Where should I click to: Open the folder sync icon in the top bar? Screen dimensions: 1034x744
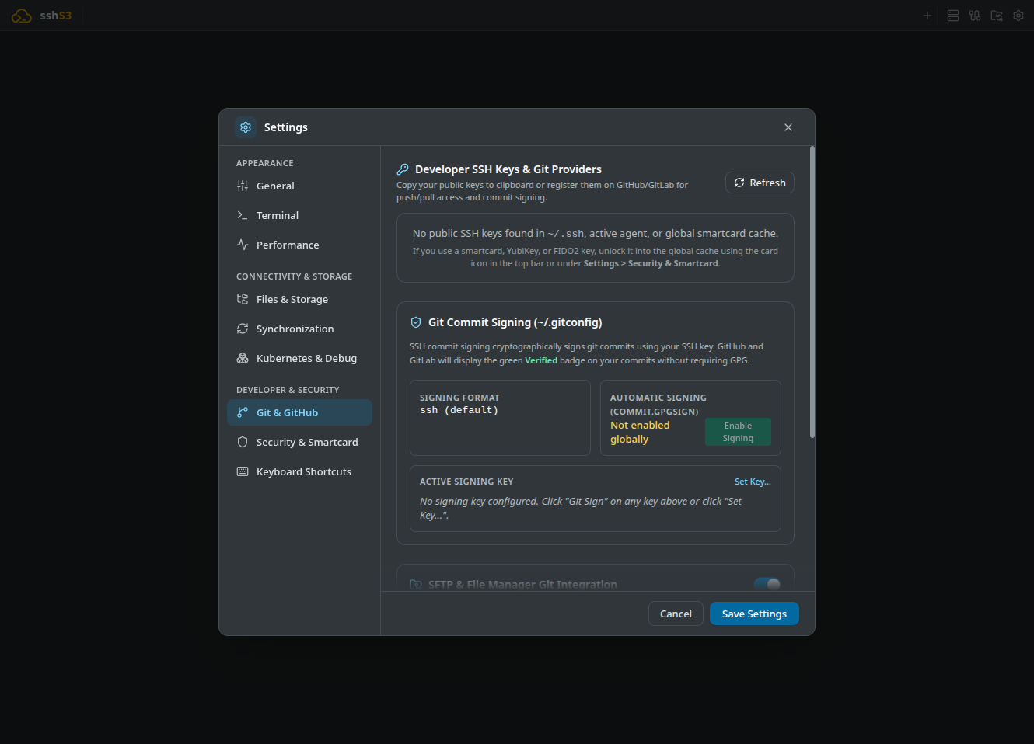click(997, 16)
